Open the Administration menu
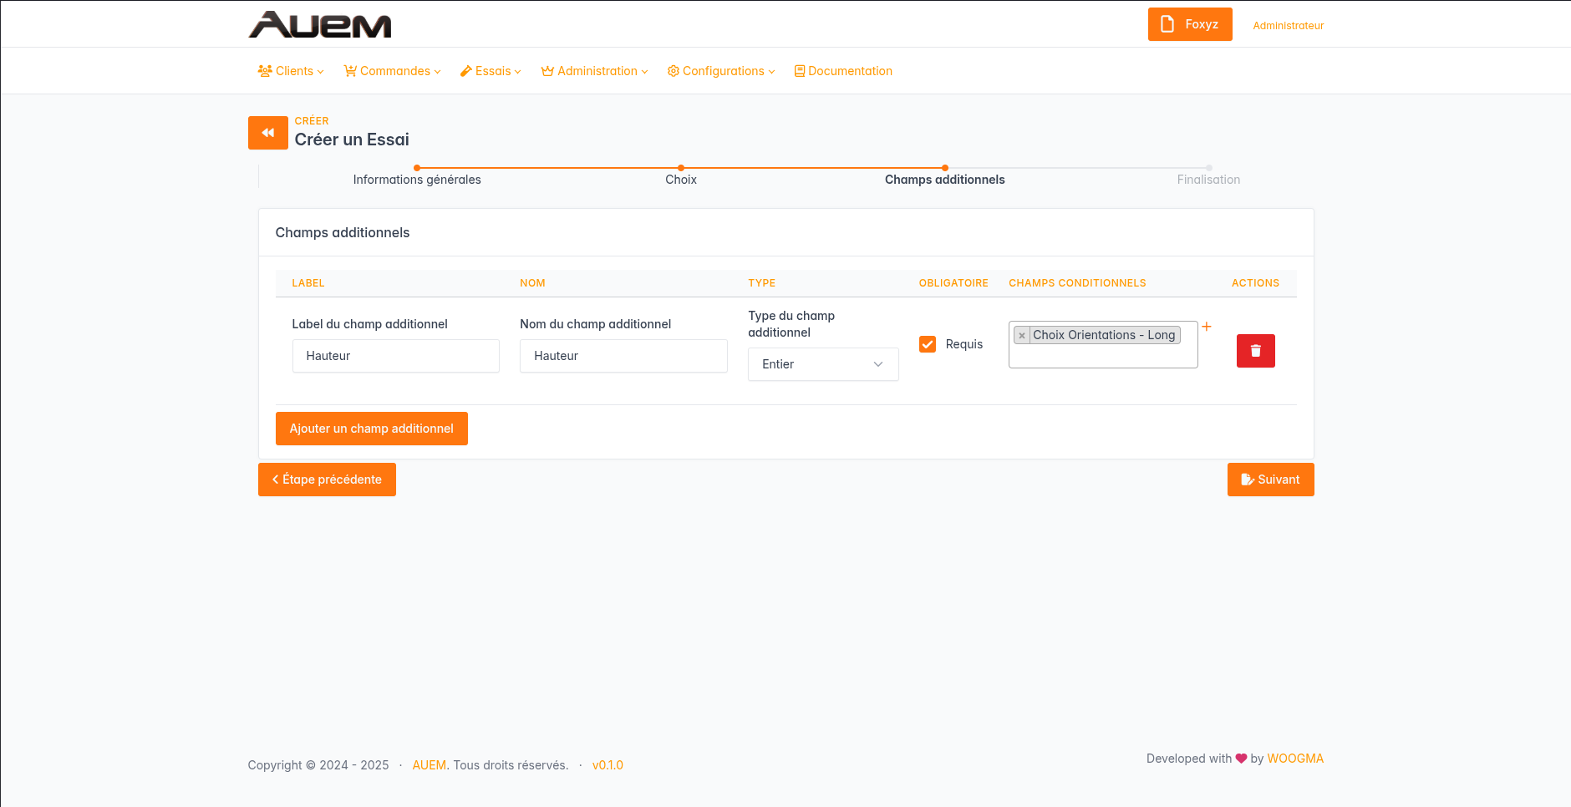The height and width of the screenshot is (807, 1571). click(x=594, y=71)
